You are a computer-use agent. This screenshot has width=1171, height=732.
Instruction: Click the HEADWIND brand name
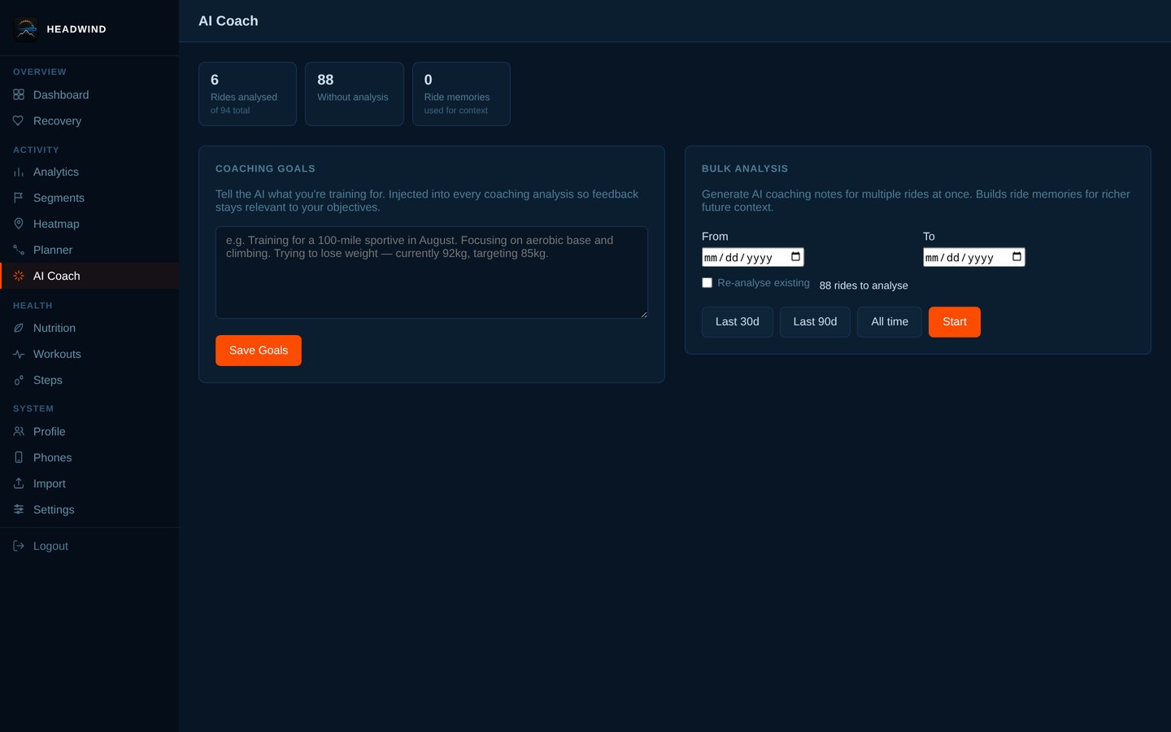76,29
